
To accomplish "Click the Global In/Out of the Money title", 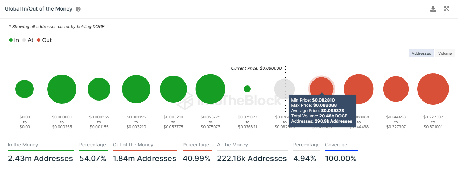I will click(39, 9).
